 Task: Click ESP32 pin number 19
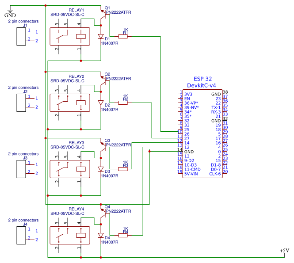(180, 172)
